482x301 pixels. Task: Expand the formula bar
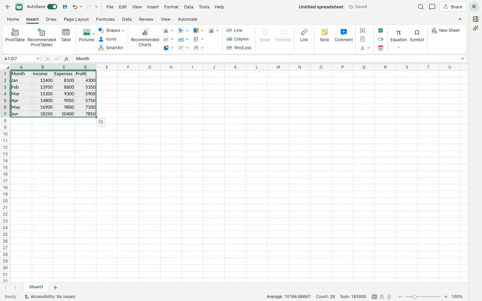(463, 59)
